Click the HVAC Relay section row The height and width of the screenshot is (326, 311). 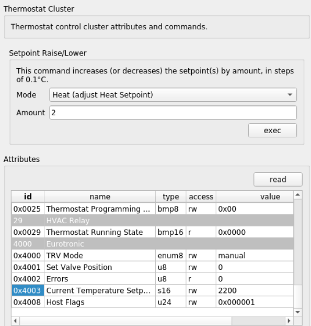(x=153, y=220)
